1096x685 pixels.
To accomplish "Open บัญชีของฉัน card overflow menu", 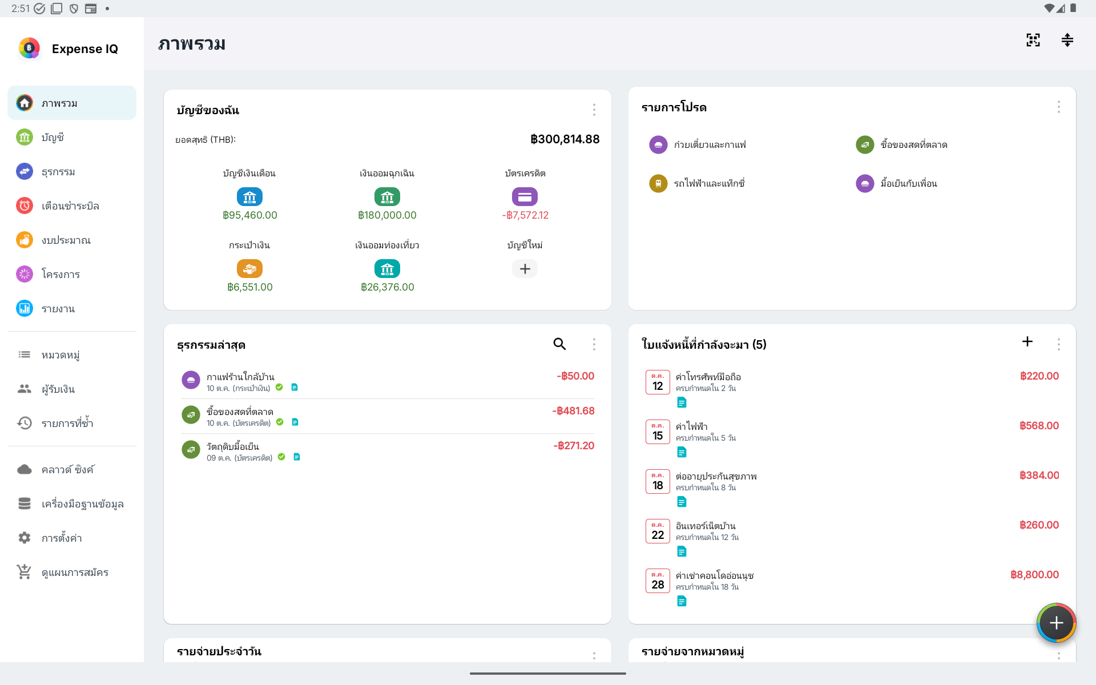I will point(594,110).
